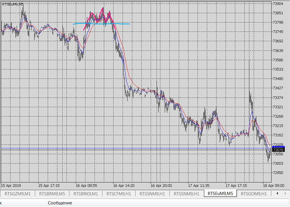Screen dimensions: 290x207
Task: Click the 73056 price axis label
Action: click(278, 154)
